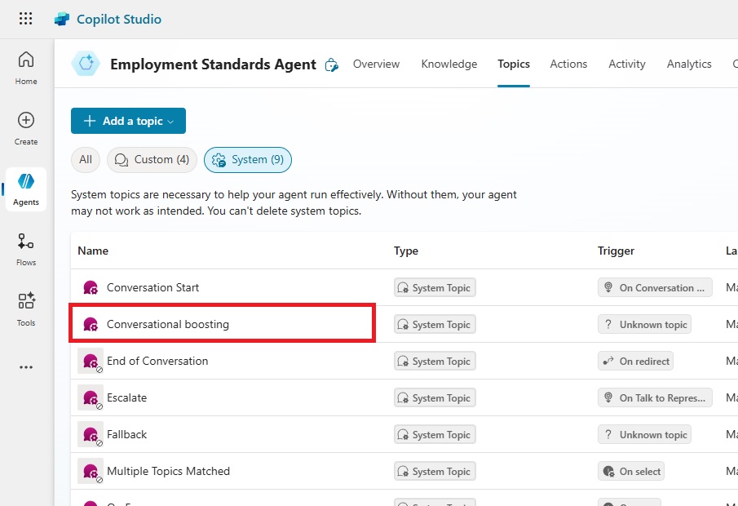Click System Topic badge for End of Conversation
The height and width of the screenshot is (506, 738).
[x=435, y=361]
